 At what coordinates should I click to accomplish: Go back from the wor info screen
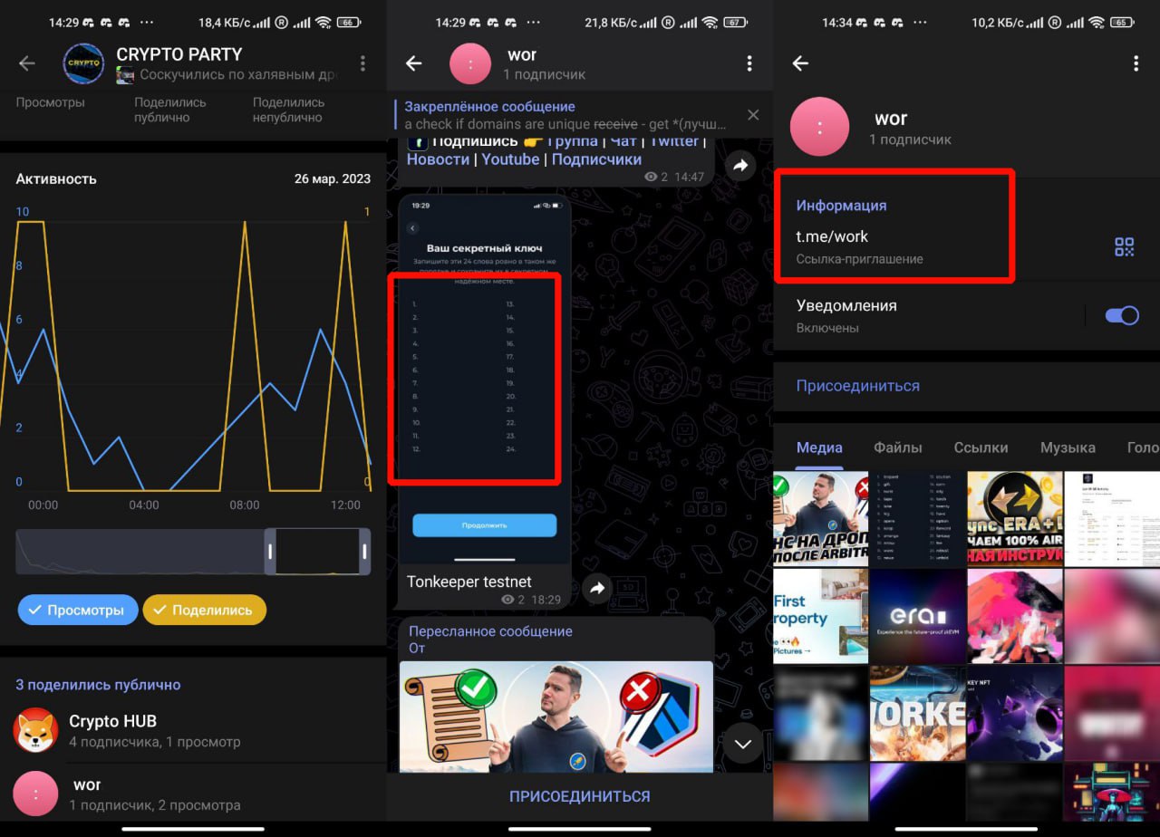(800, 63)
